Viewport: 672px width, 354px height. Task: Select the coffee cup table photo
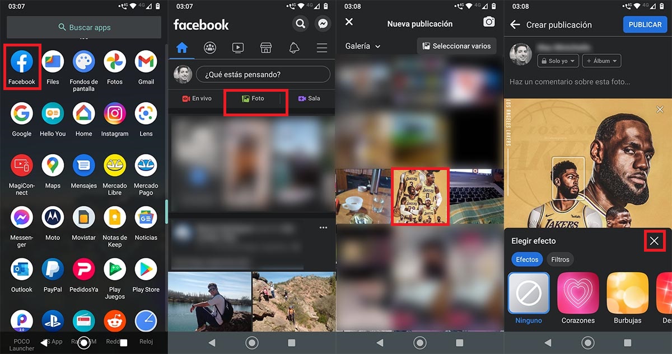pyautogui.click(x=363, y=196)
